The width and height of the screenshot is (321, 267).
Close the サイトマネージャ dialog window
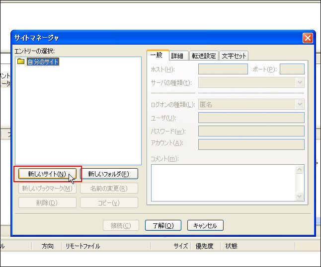pyautogui.click(x=308, y=38)
